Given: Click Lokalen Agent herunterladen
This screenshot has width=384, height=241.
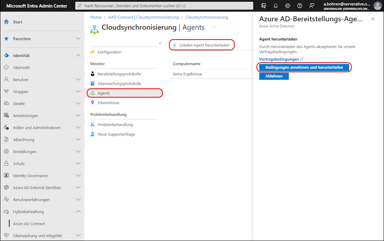Looking at the screenshot, I should pyautogui.click(x=202, y=45).
